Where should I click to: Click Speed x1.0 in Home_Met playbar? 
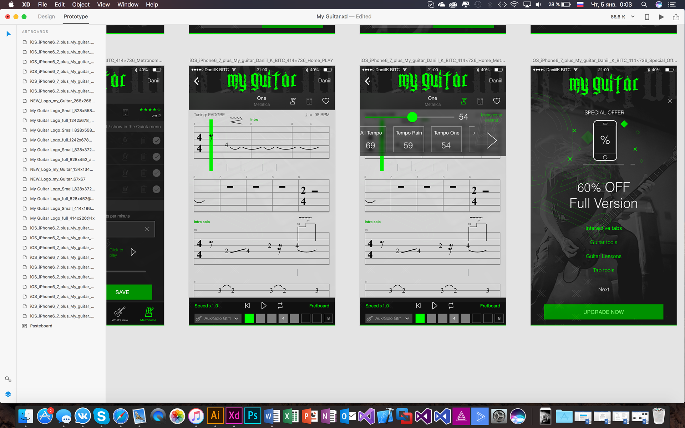tap(377, 306)
